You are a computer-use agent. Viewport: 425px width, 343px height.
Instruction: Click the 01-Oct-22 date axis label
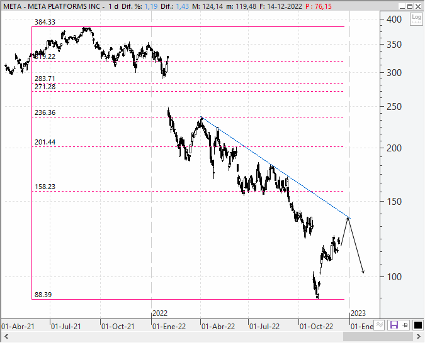[316, 327]
